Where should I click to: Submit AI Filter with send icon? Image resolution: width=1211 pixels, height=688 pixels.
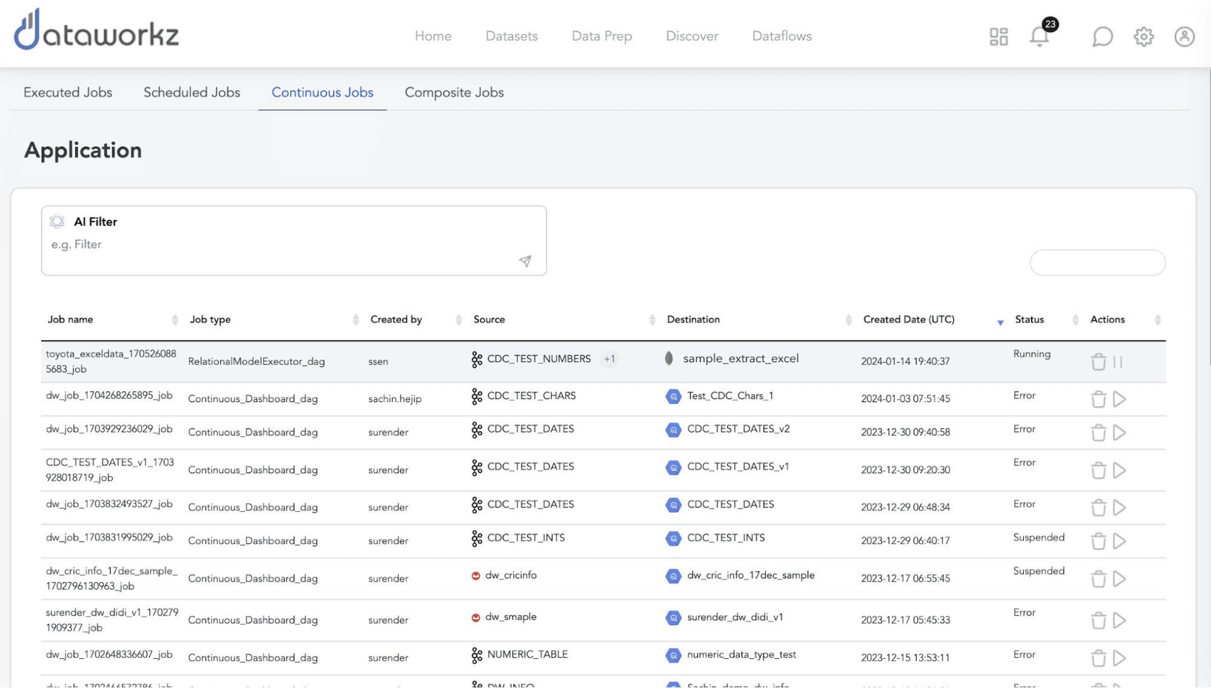525,261
